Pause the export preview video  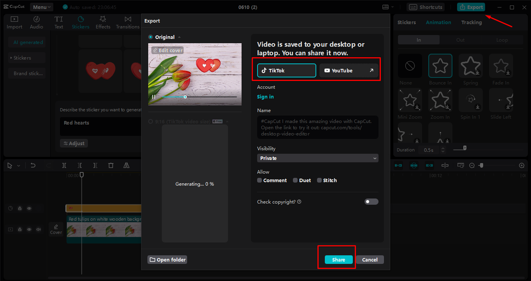pyautogui.click(x=153, y=97)
